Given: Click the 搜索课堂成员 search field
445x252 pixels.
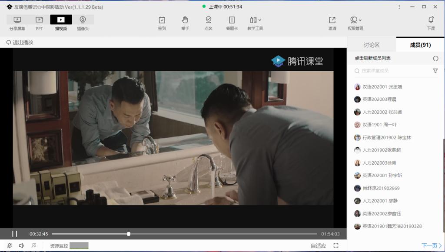Looking at the screenshot, I should (391, 71).
